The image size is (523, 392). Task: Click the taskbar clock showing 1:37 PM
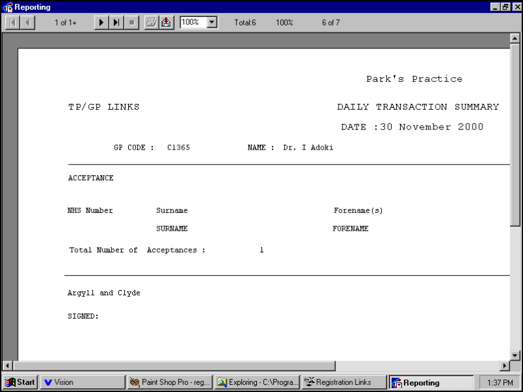pos(499,382)
